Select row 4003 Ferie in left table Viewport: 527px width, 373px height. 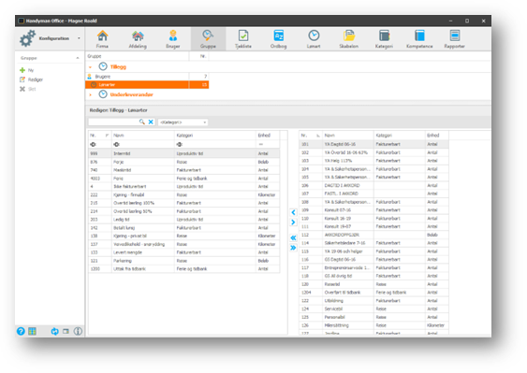(183, 179)
